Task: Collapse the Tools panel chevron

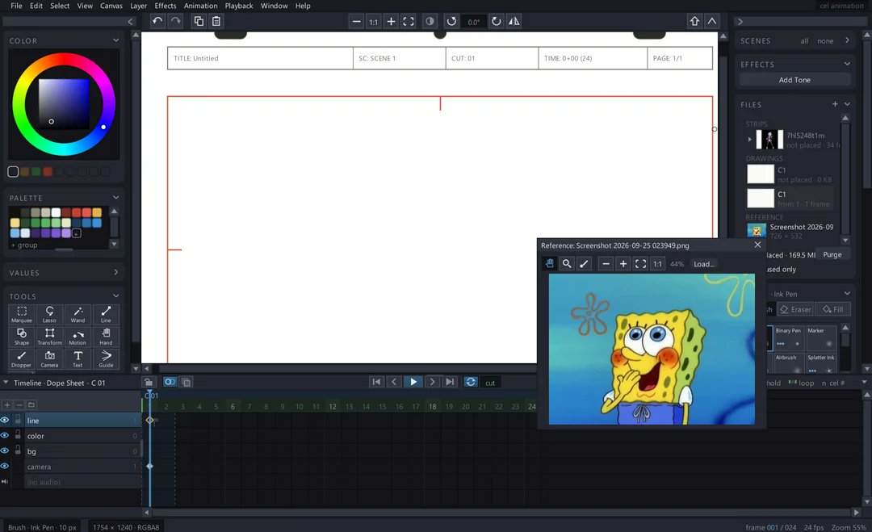Action: click(x=115, y=295)
